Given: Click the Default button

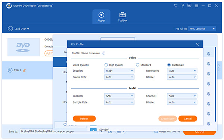Looking at the screenshot, I should click(84, 119).
